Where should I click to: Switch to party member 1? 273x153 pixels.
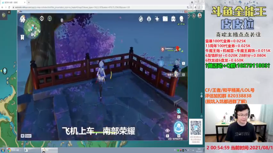(178, 63)
